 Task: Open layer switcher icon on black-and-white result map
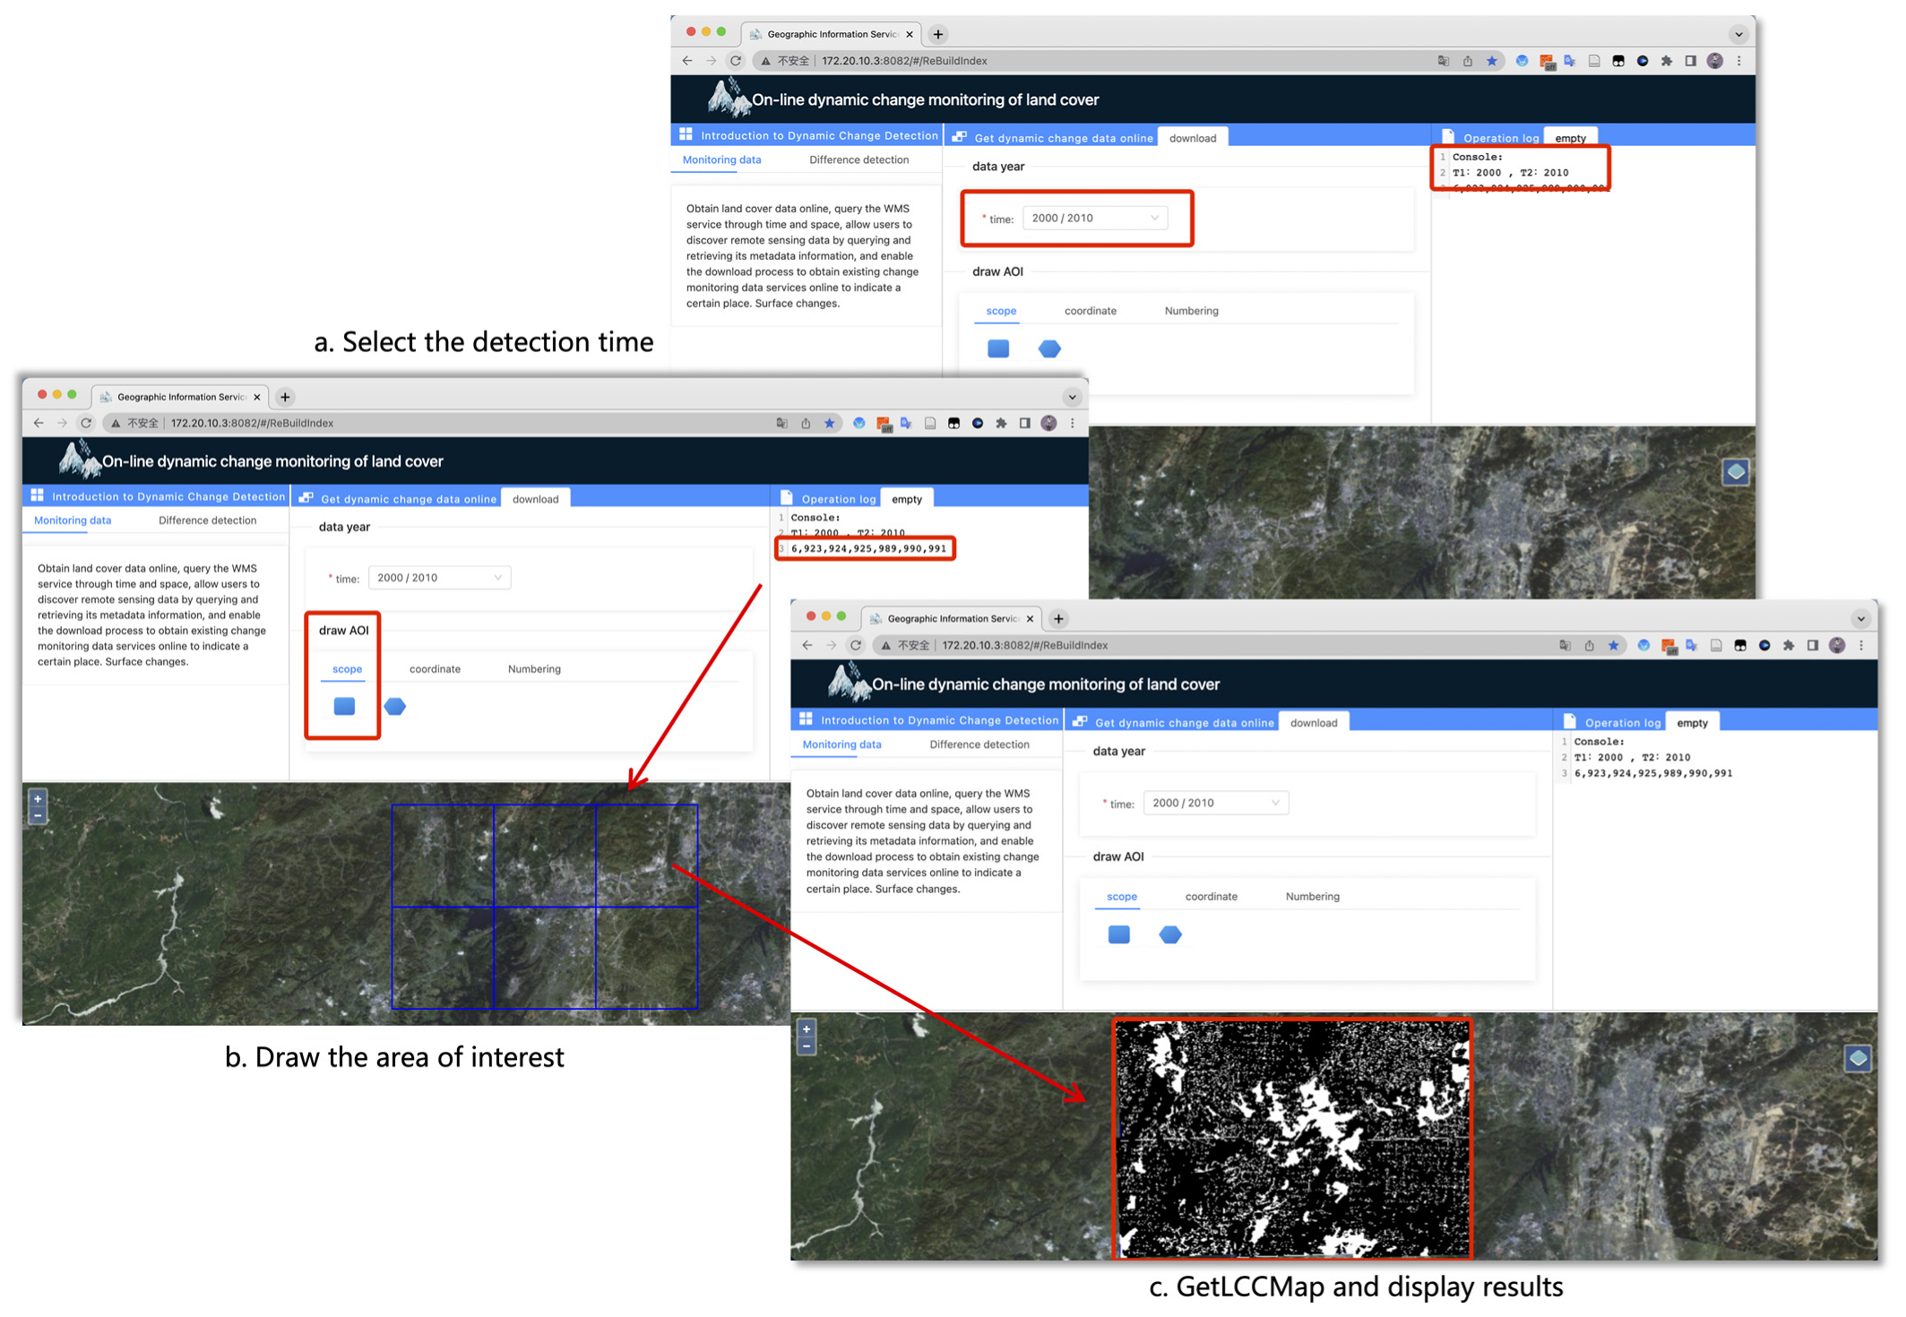coord(1858,1058)
